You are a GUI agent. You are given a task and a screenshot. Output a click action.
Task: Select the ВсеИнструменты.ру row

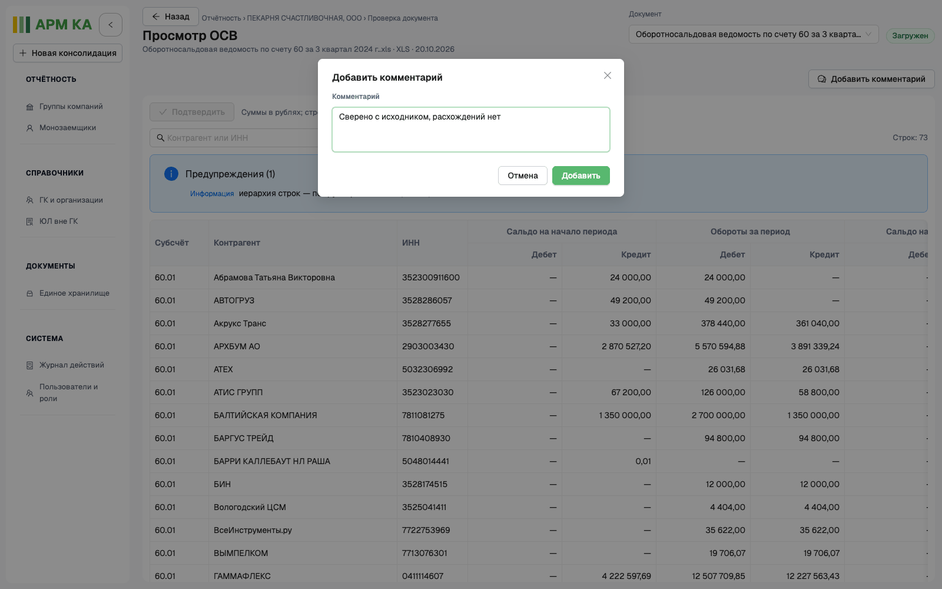pyautogui.click(x=538, y=530)
